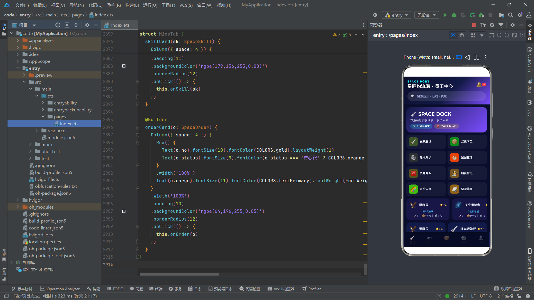Expand the 外部库 node
The image size is (534, 300).
coord(11,262)
